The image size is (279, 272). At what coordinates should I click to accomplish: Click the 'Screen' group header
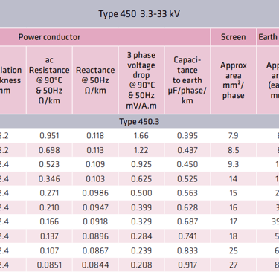tap(233, 37)
